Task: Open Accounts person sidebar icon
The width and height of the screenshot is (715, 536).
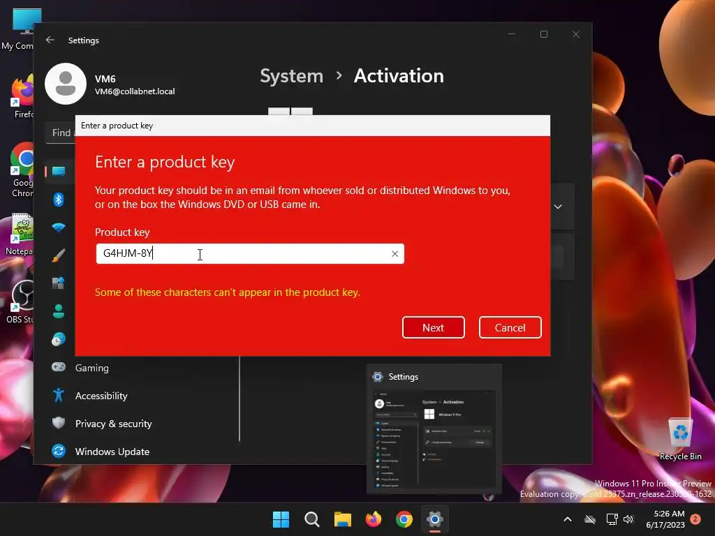Action: [x=59, y=311]
